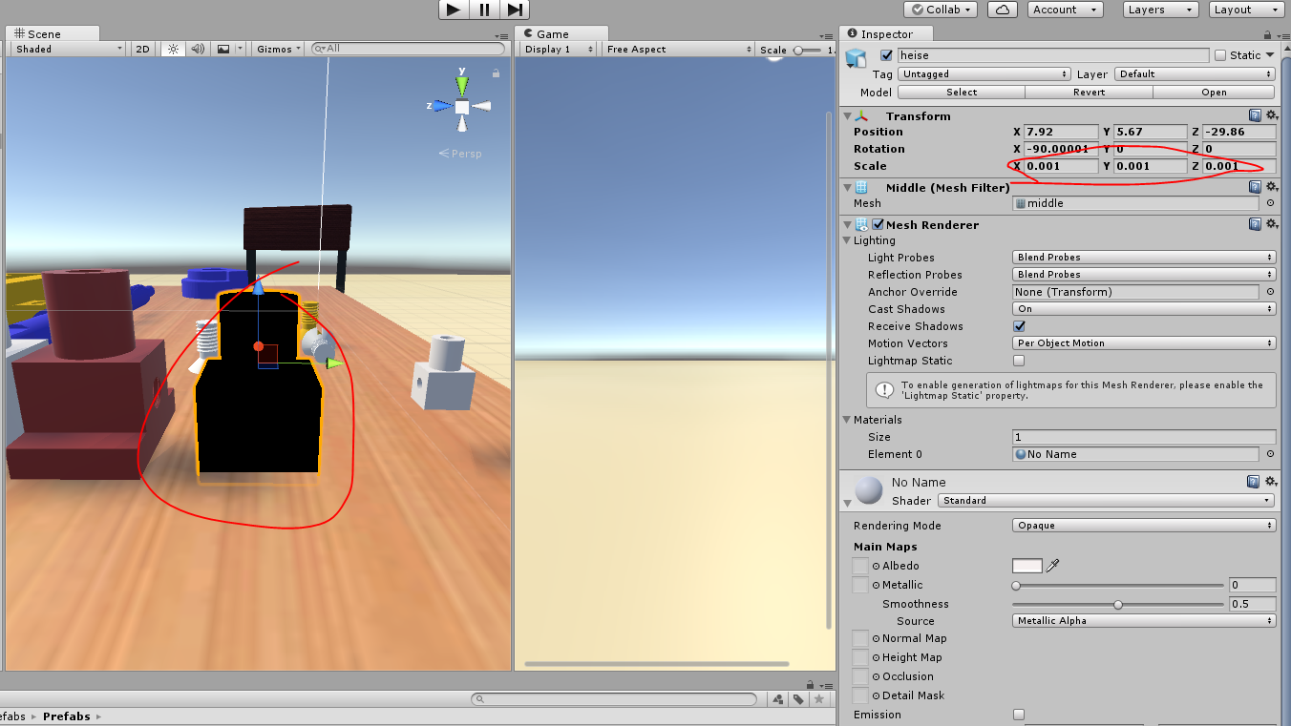Click the heise object cube icon in Inspector
Viewport: 1291px width, 726px height.
click(857, 57)
